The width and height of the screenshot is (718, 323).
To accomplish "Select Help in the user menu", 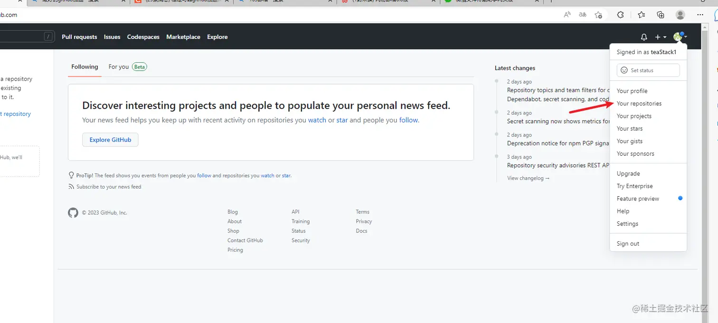I will [648, 211].
